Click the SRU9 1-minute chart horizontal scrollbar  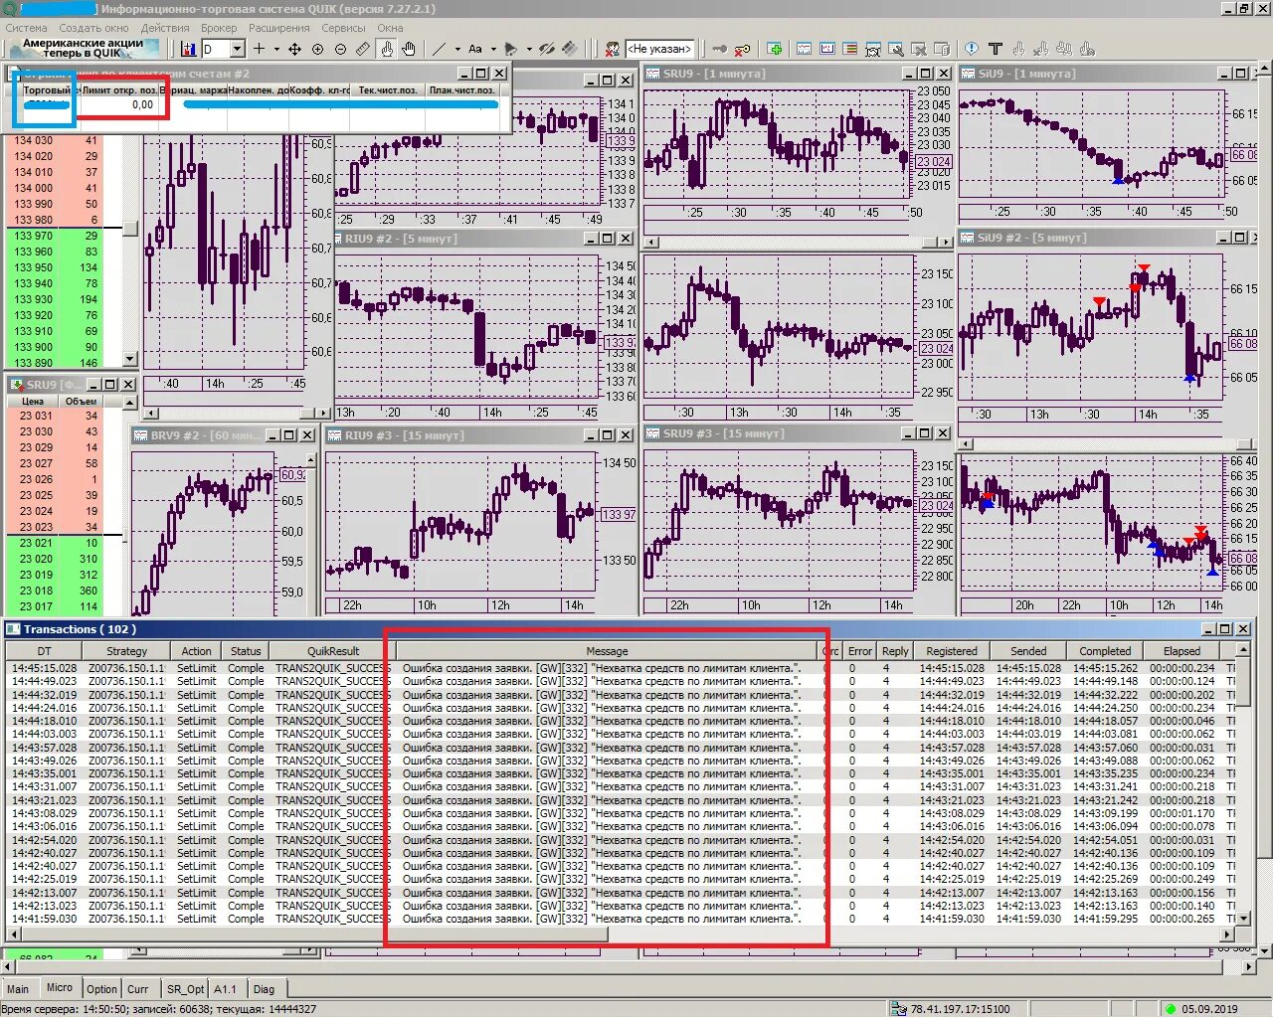(798, 242)
